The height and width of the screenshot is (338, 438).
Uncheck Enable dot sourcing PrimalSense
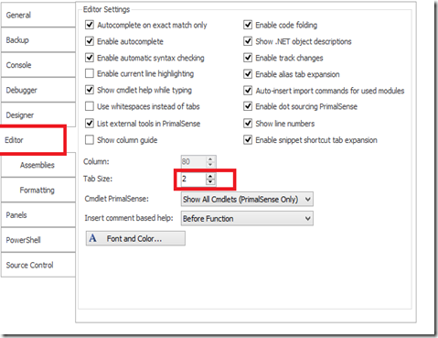tap(248, 106)
